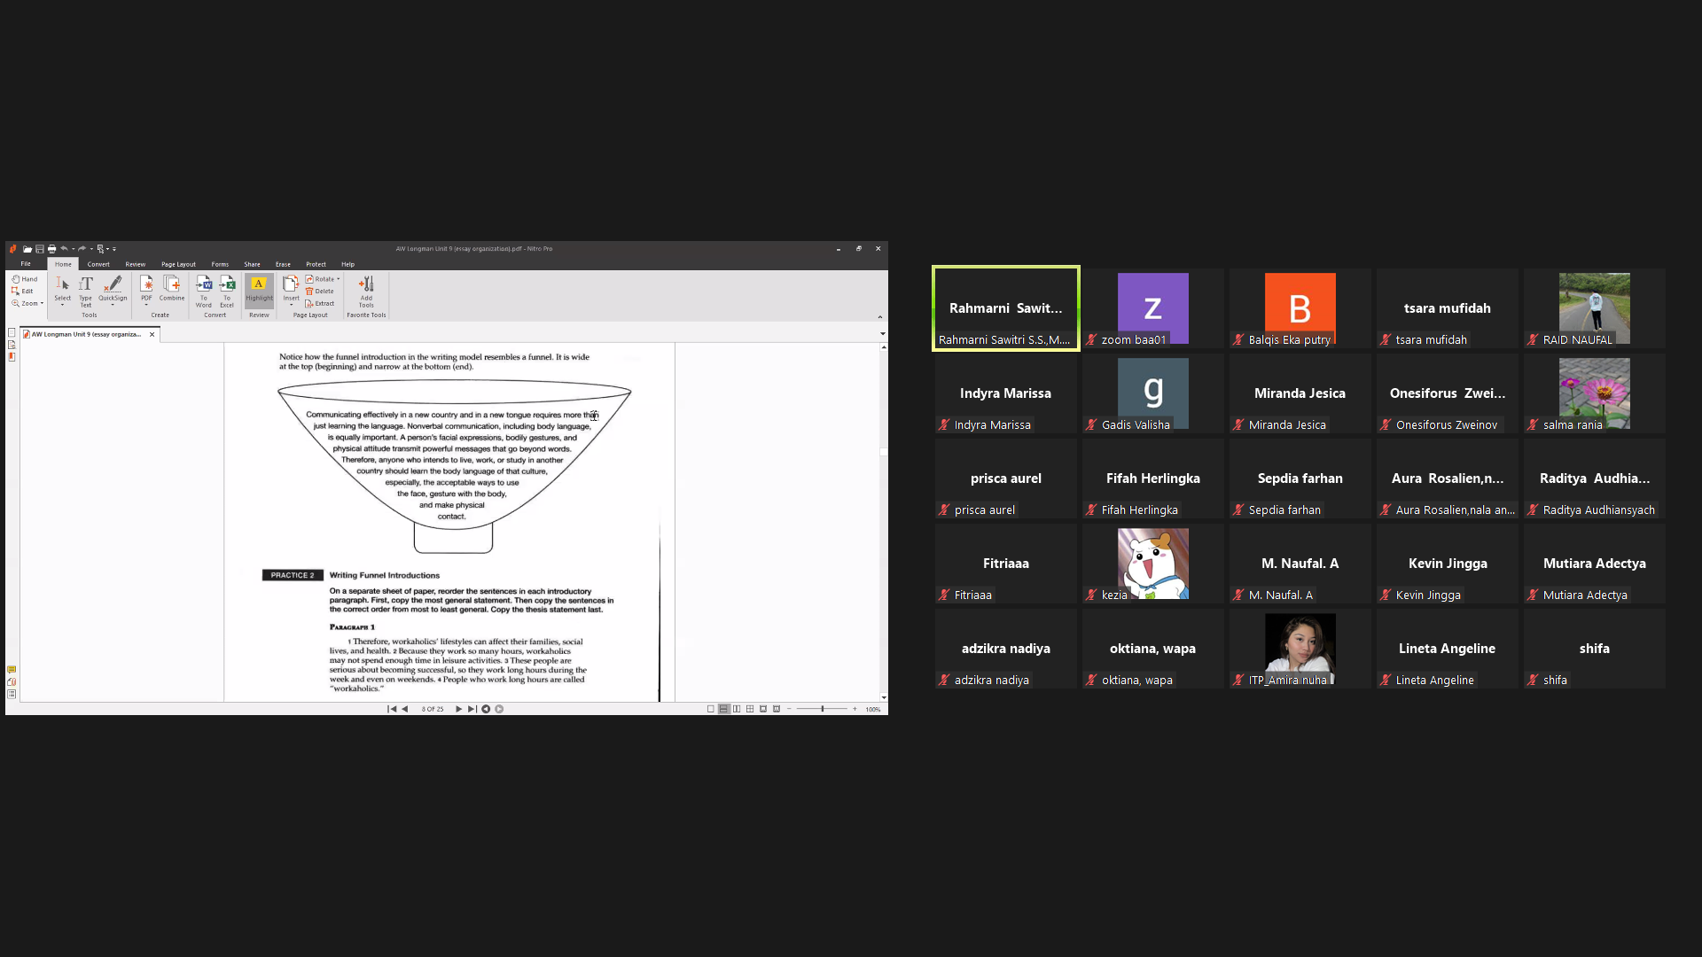
Task: Click the next view circle button
Action: pyautogui.click(x=499, y=709)
